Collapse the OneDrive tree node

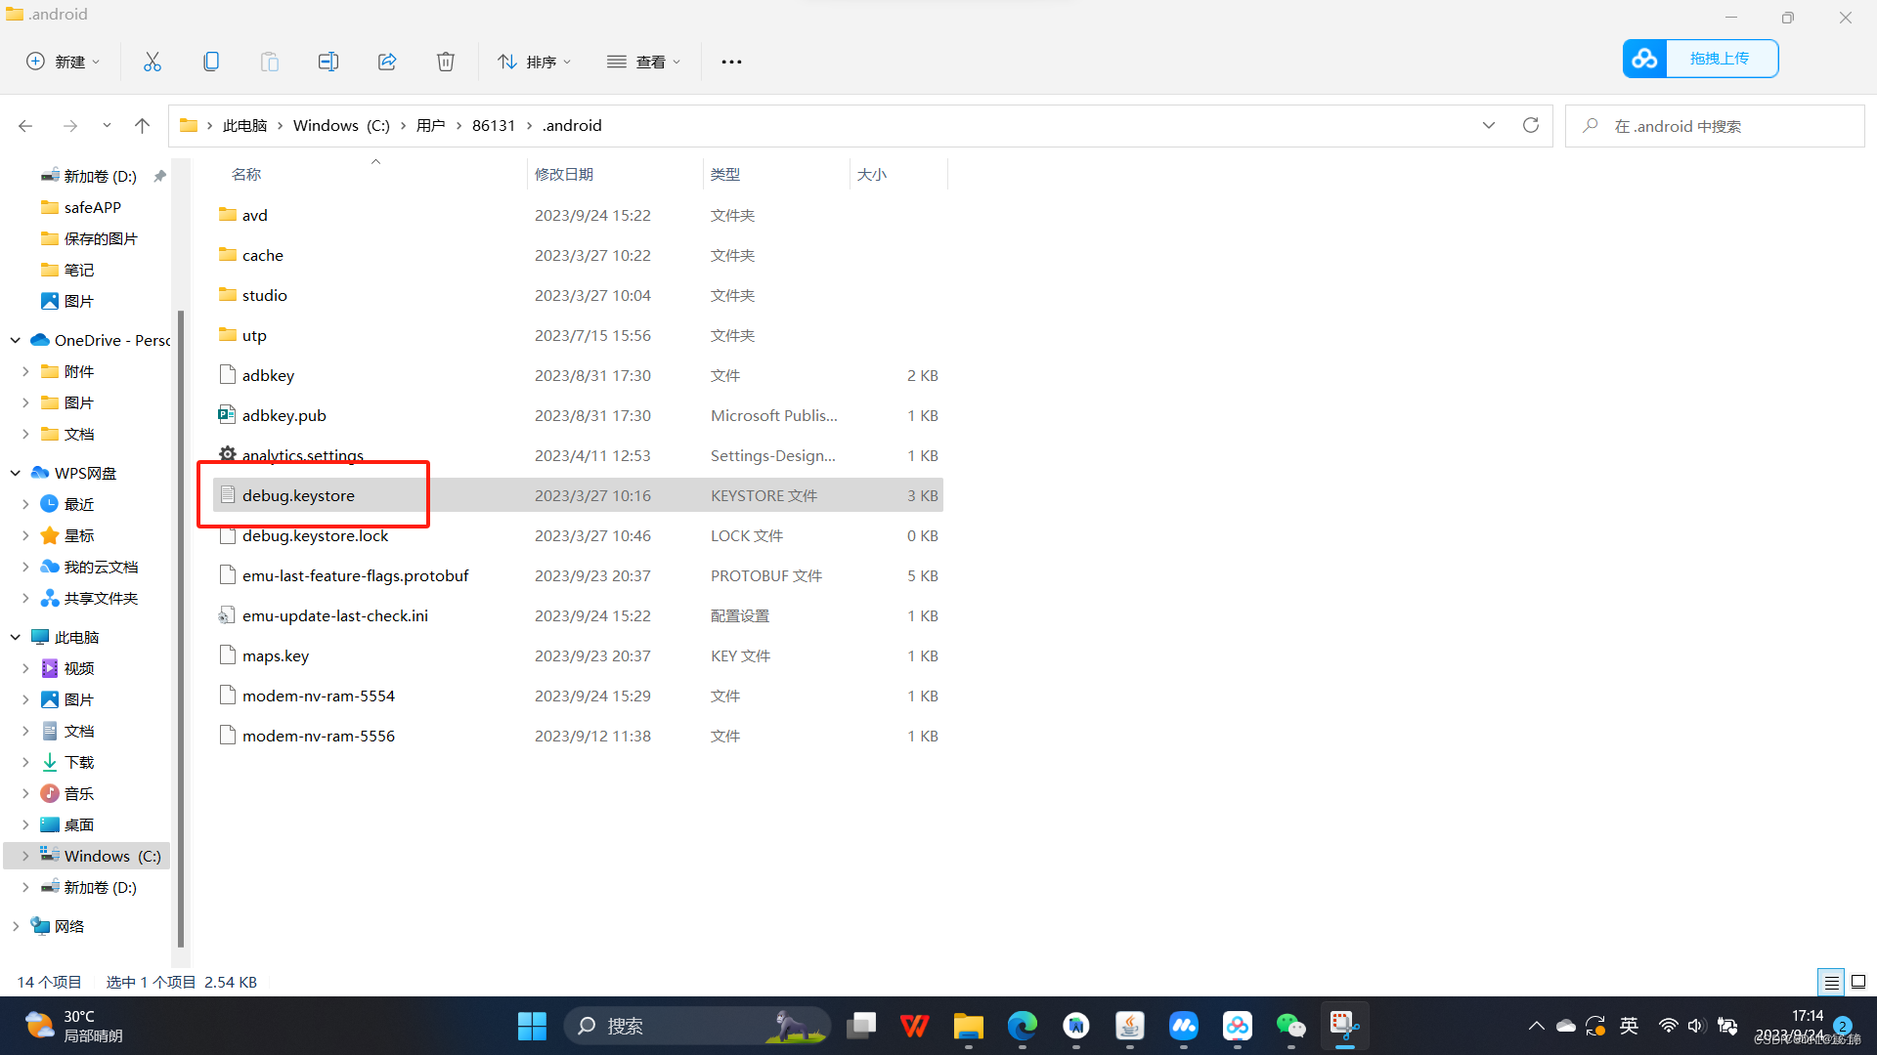point(16,340)
